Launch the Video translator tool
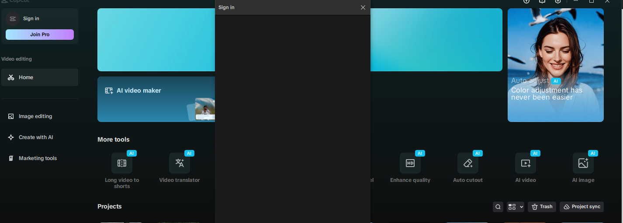Image resolution: width=623 pixels, height=223 pixels. pos(180,167)
